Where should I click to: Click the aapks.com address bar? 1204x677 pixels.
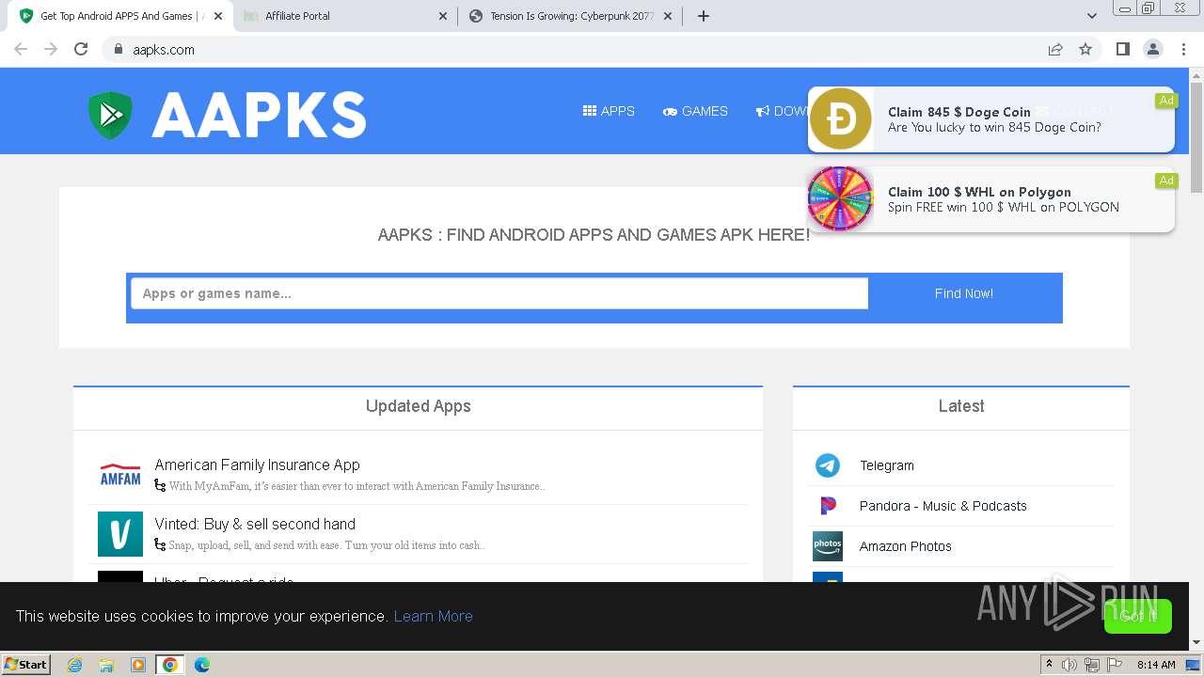(x=574, y=49)
